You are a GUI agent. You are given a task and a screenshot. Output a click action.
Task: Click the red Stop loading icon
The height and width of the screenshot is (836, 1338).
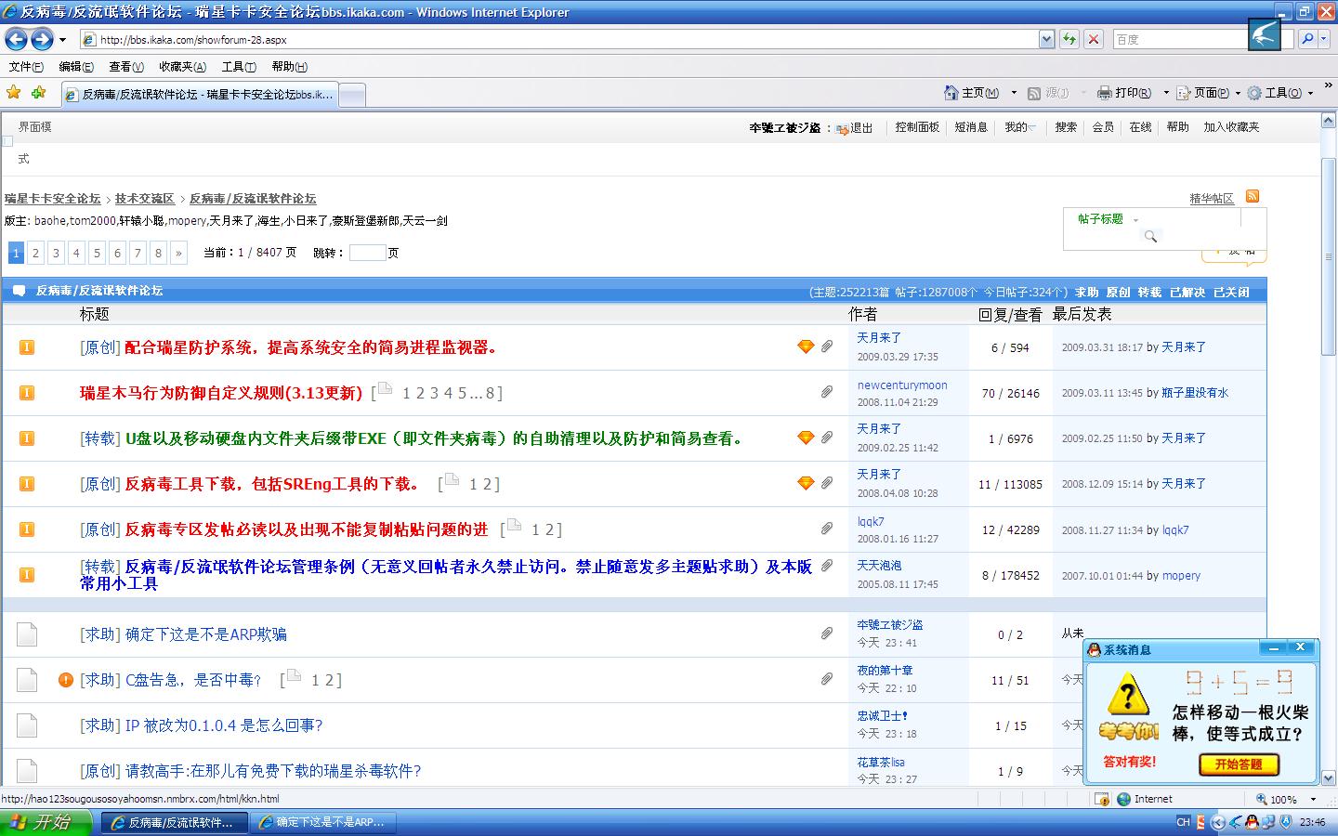(1094, 39)
